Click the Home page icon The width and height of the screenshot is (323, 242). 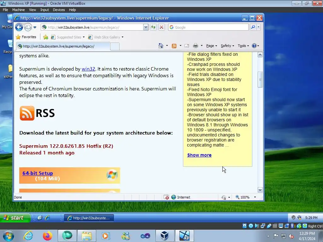(x=161, y=46)
